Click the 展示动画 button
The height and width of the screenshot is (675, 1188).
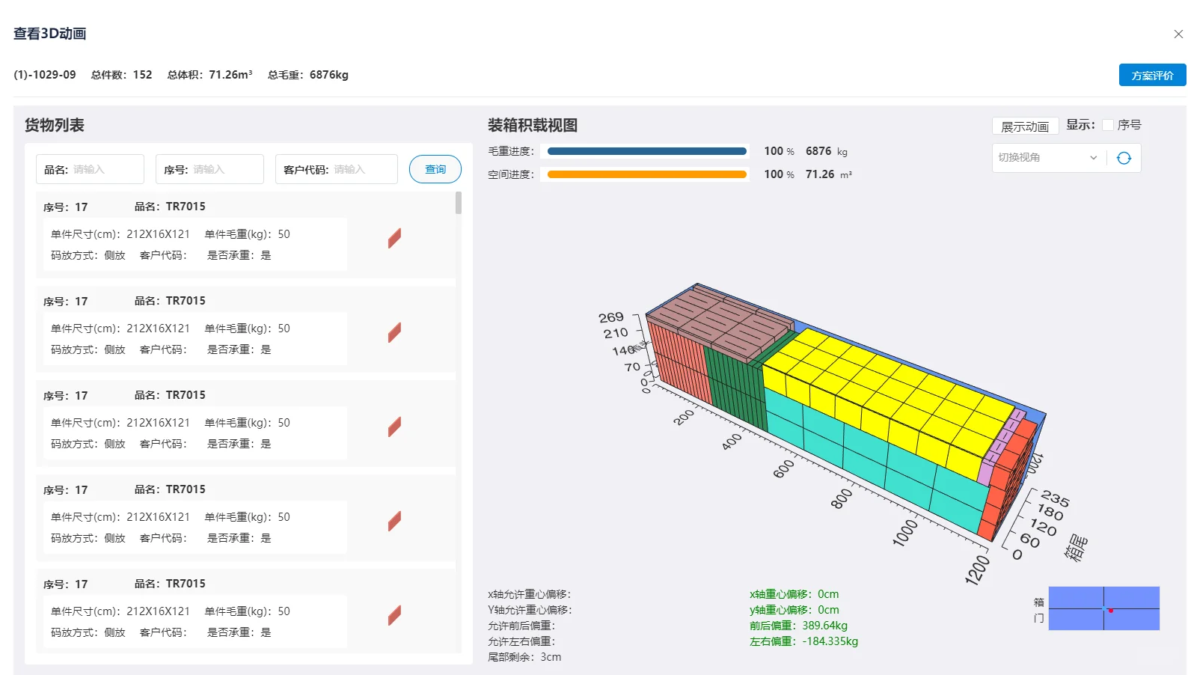tap(1025, 126)
